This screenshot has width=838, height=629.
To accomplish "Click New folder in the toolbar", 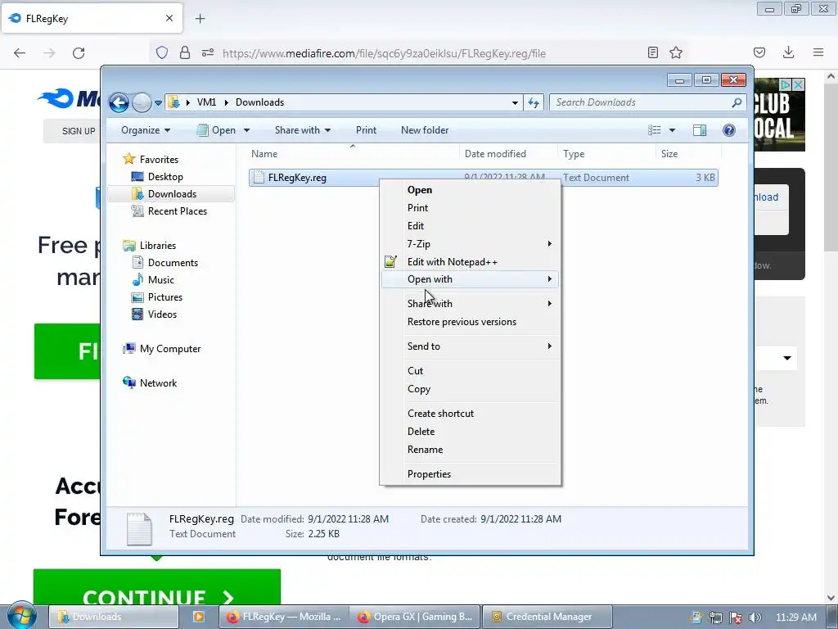I will [425, 130].
